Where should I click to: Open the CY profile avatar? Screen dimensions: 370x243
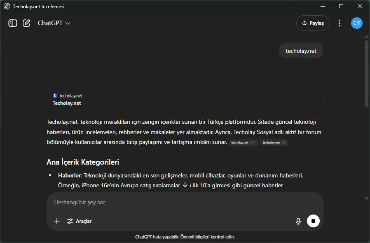click(x=356, y=23)
